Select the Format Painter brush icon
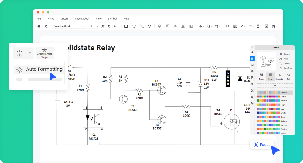 click(x=46, y=26)
